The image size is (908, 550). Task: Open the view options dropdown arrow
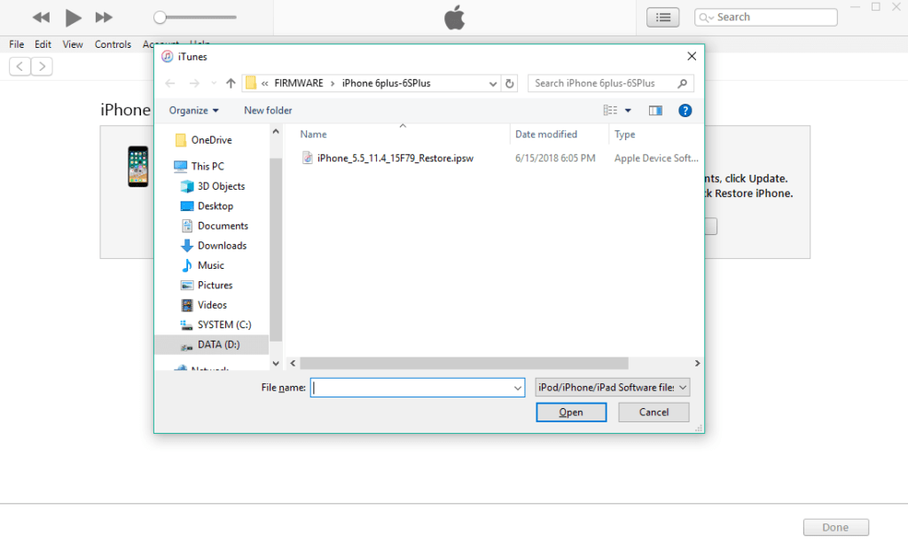[x=628, y=110]
